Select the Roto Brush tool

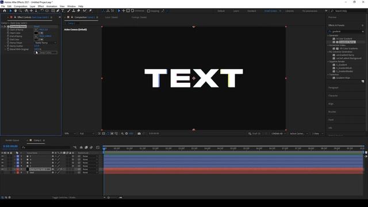pyautogui.click(x=85, y=11)
